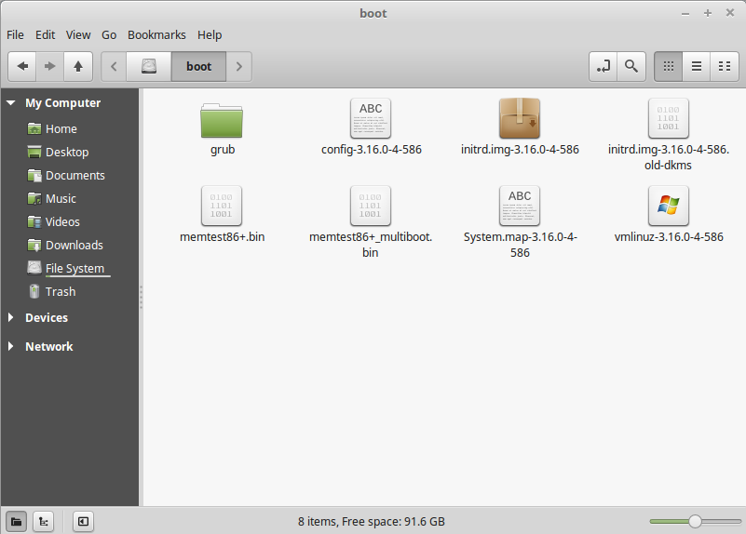Click the path bar right chevron
The height and width of the screenshot is (534, 746).
tap(238, 66)
